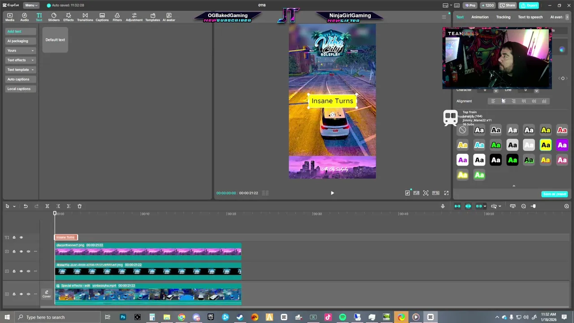Open Auto captions

[20, 79]
